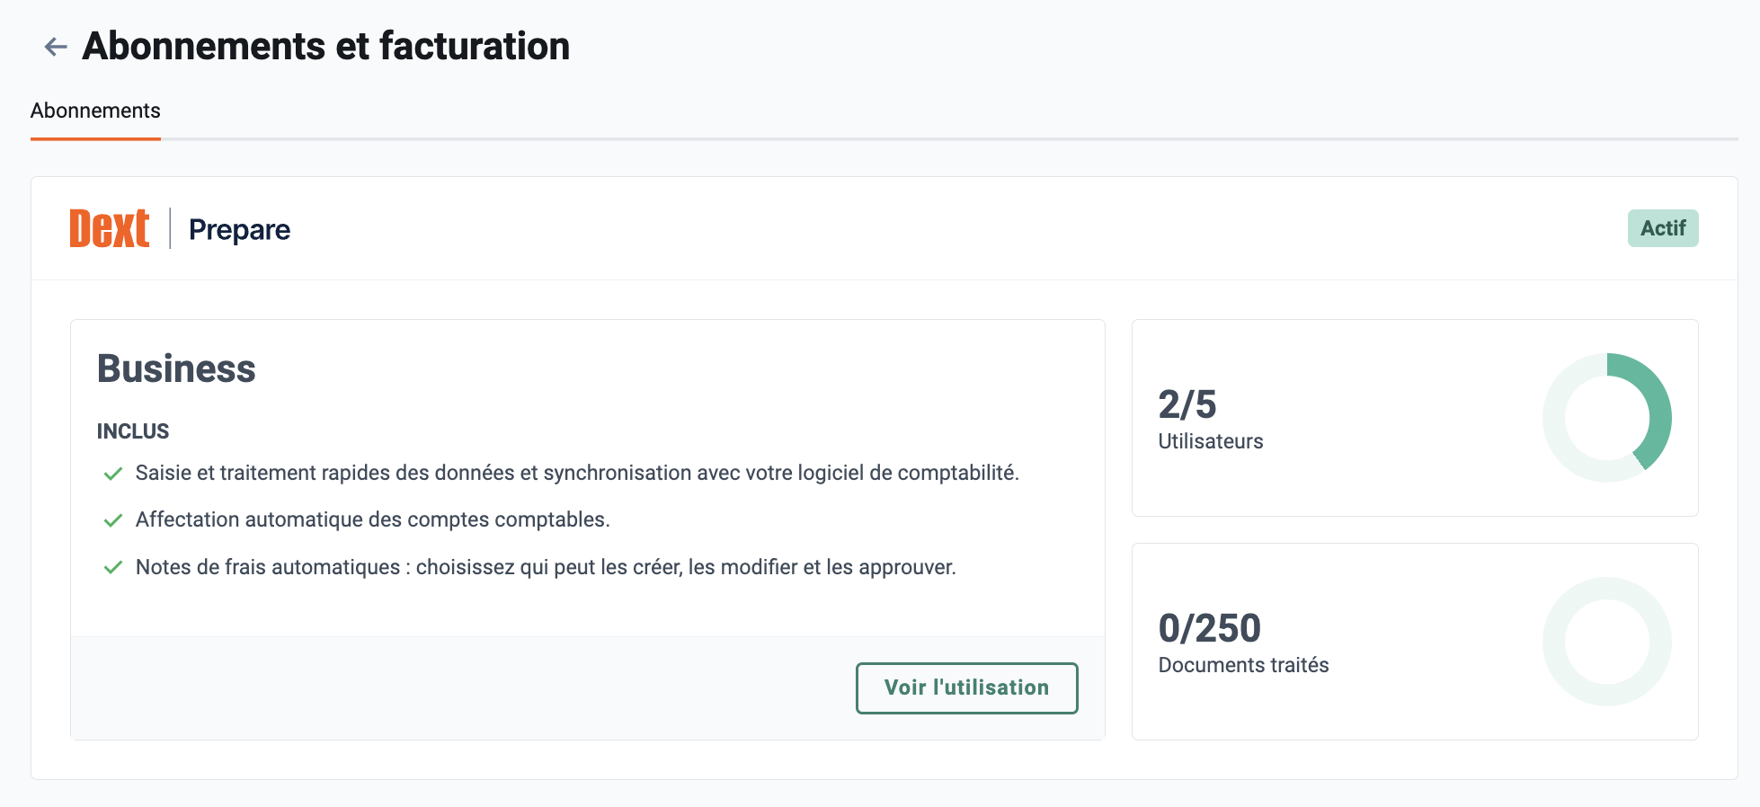
Task: Click the Prepare product label
Action: pos(239,230)
